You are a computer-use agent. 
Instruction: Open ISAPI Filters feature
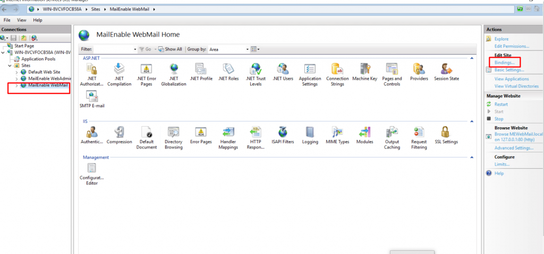click(283, 135)
